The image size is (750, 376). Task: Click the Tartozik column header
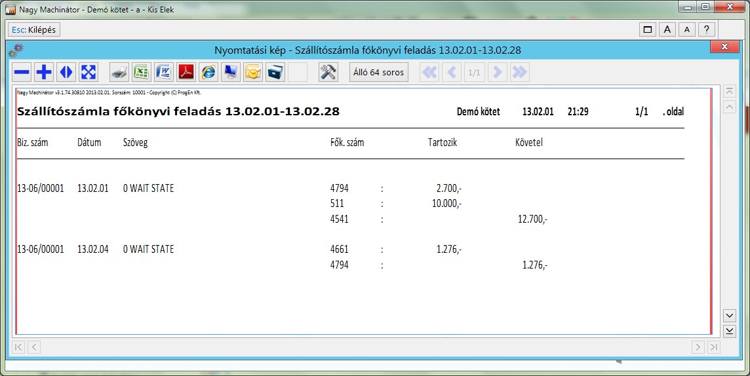[x=443, y=142]
